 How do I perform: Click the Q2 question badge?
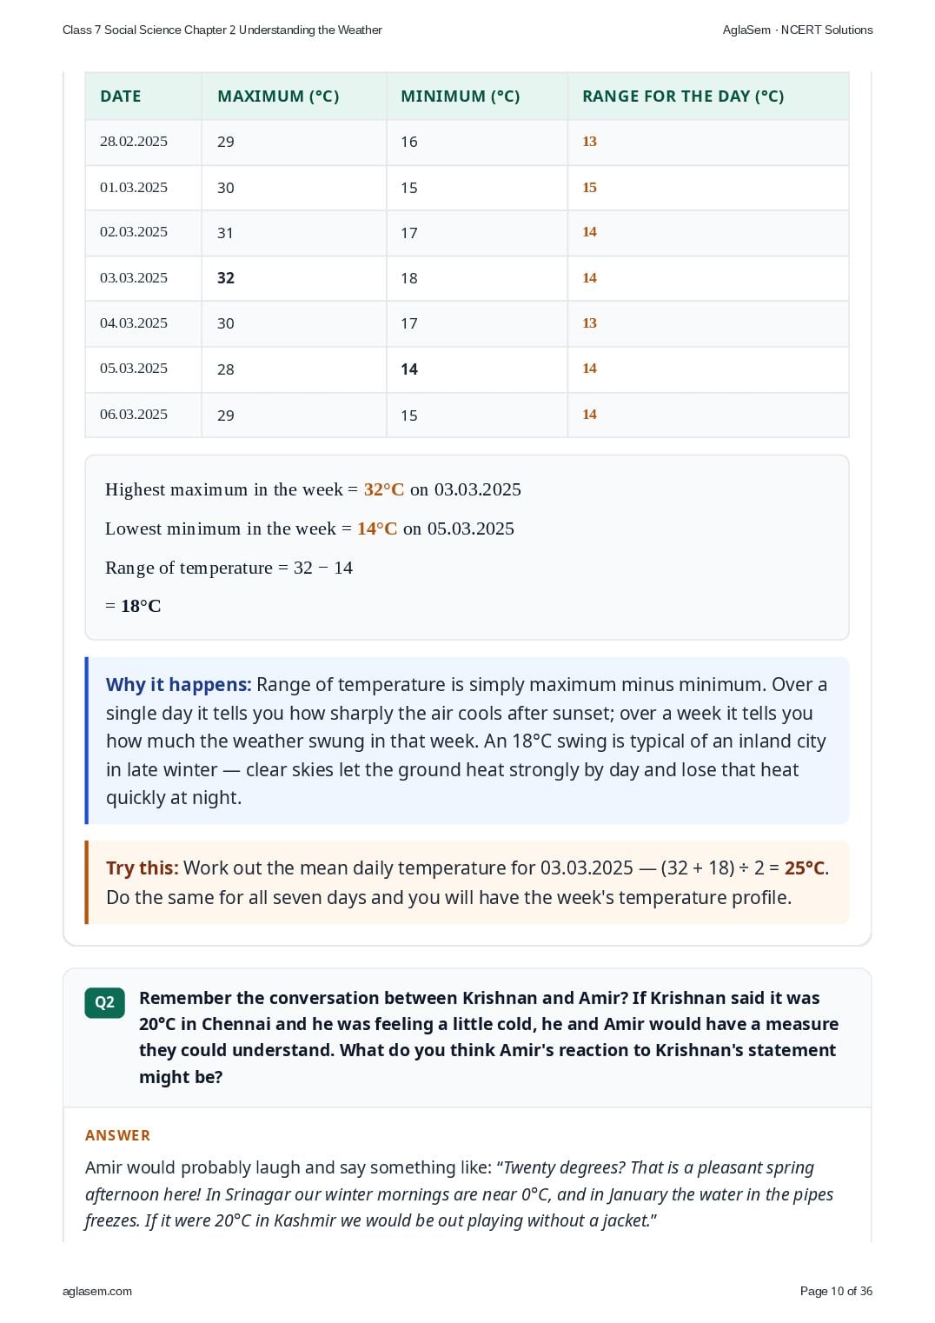pos(104,1002)
